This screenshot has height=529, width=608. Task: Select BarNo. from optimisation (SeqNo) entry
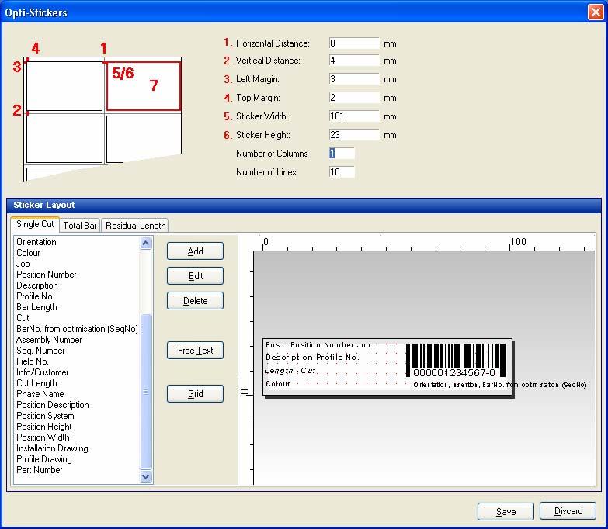coord(77,329)
